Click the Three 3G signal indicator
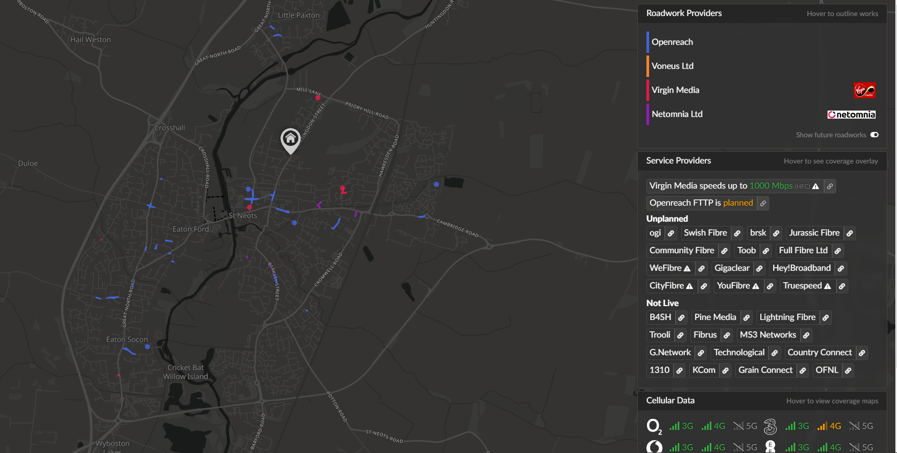Image resolution: width=897 pixels, height=453 pixels. coord(797,426)
